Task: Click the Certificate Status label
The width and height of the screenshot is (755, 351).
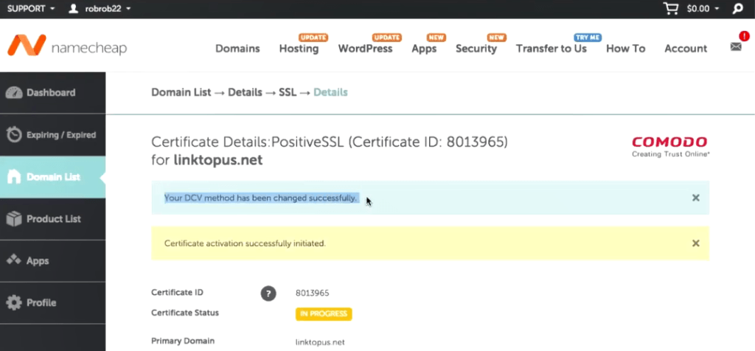Action: 185,313
